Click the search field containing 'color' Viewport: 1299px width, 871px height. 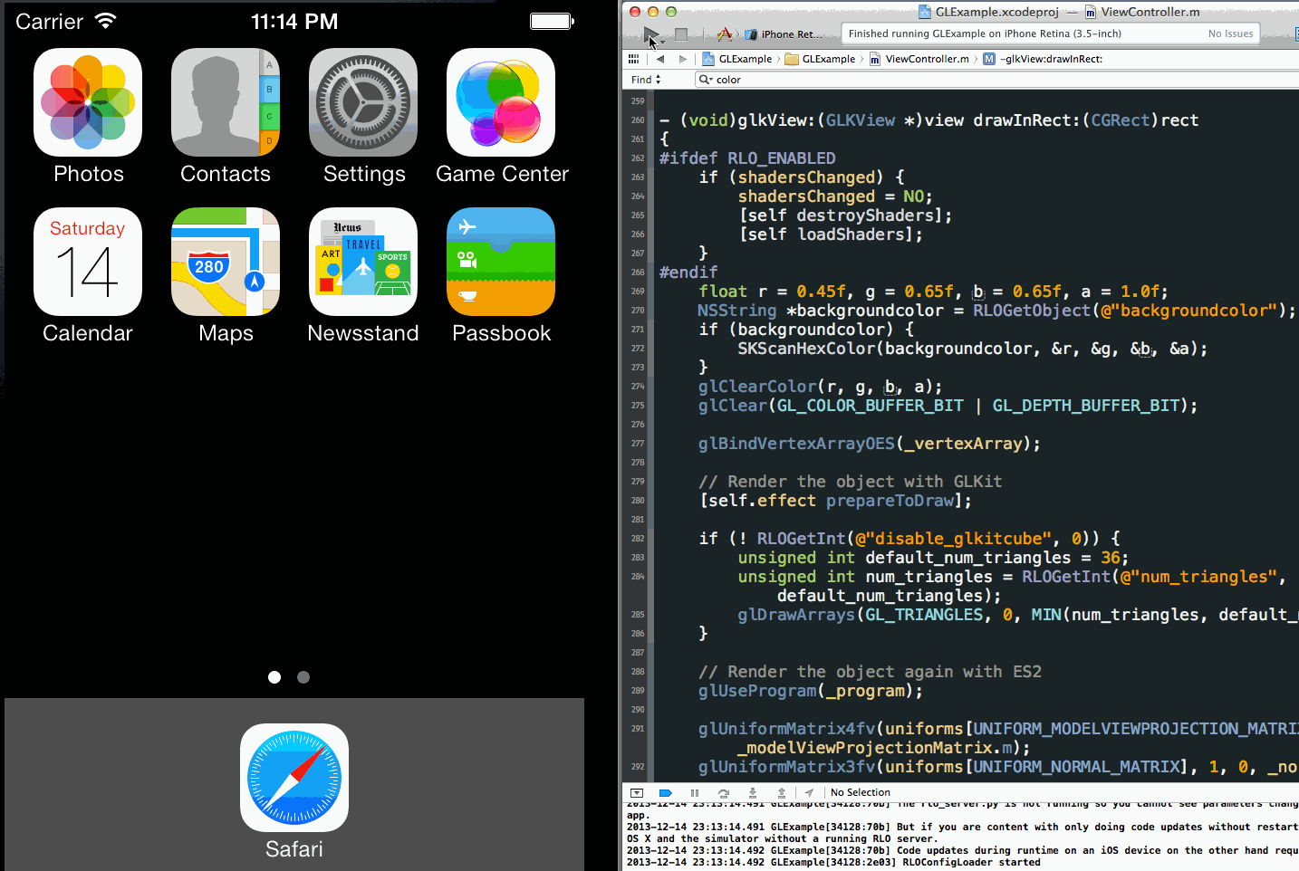[x=996, y=80]
